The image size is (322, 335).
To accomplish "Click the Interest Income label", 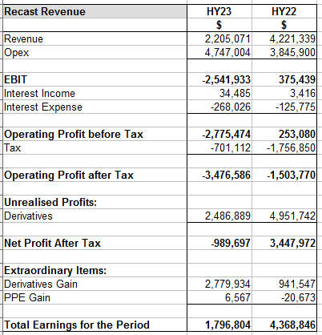I will pyautogui.click(x=39, y=94).
